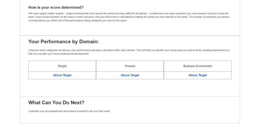
Task: Click the 'How is your score determined?' heading
Action: pos(56,8)
